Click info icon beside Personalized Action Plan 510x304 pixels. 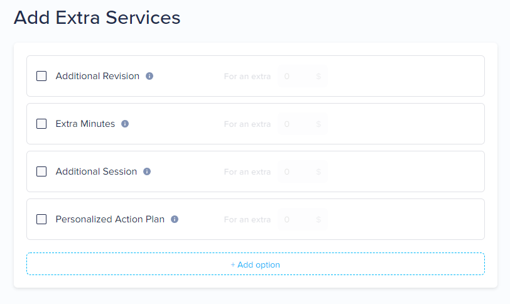[x=175, y=219]
